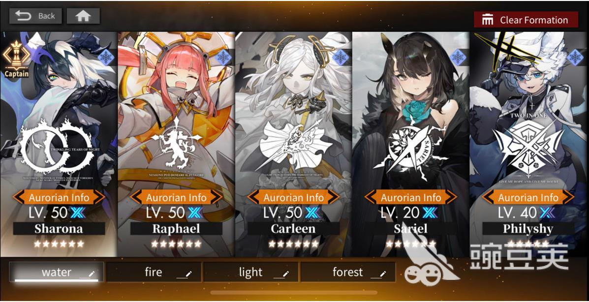
Task: Clear Formation with the red button
Action: tap(526, 20)
